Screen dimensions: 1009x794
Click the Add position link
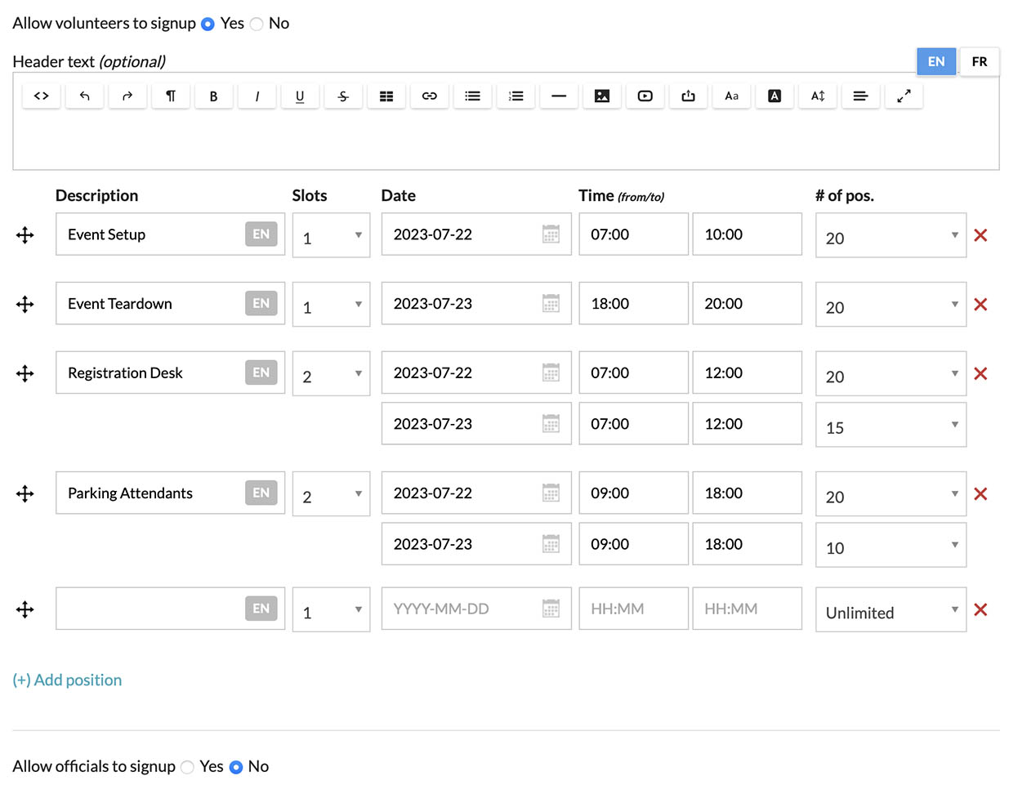(67, 680)
